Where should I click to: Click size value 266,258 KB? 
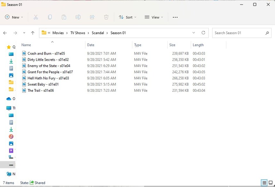click(180, 78)
